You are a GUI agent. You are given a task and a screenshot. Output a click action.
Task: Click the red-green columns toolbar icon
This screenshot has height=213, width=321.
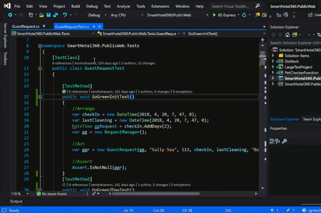264,15
